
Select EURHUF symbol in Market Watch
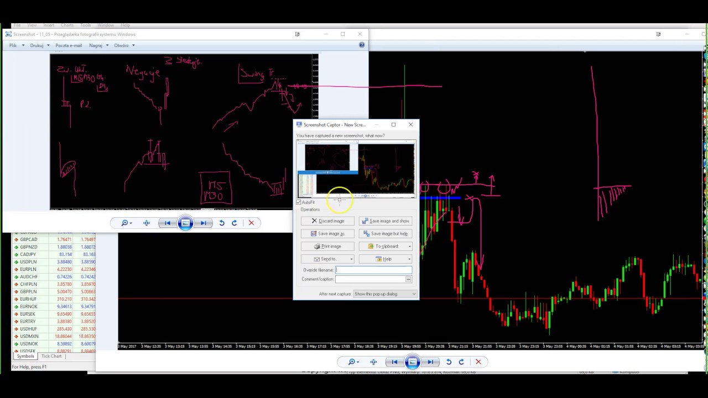click(54, 300)
